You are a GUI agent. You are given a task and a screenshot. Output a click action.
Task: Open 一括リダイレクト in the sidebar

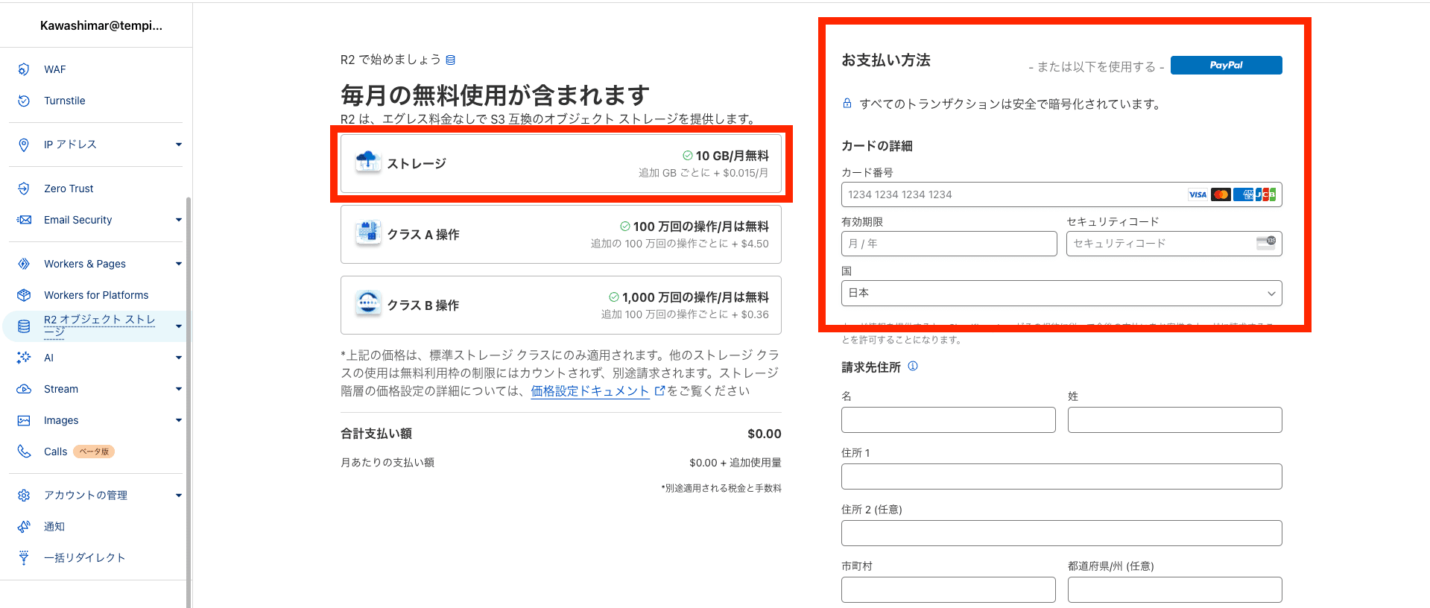84,558
